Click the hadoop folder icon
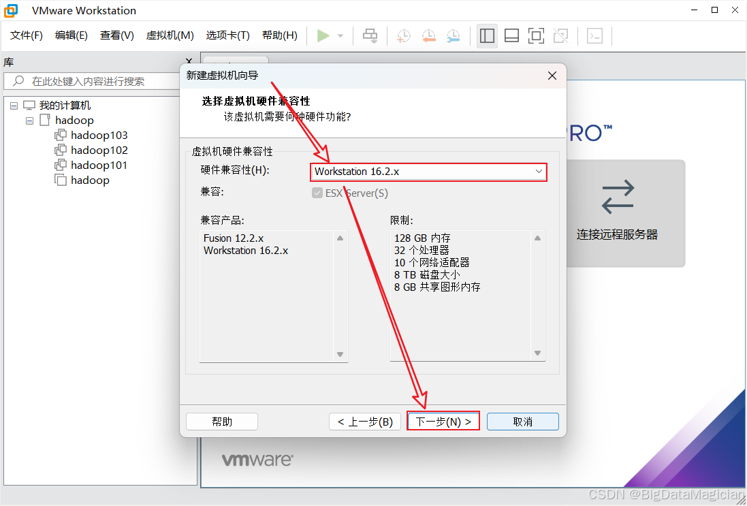 click(45, 120)
